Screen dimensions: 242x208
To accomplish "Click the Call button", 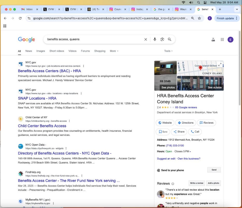I will pyautogui.click(x=195, y=132).
